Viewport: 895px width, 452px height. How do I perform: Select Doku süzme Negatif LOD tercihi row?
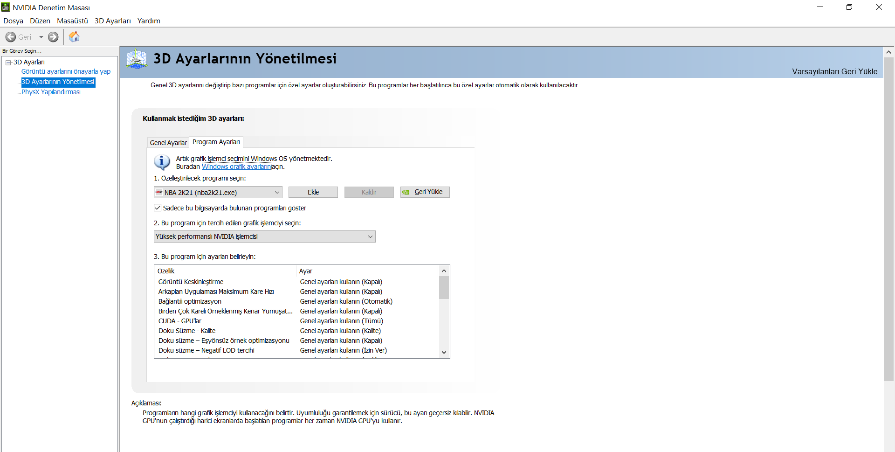pos(296,350)
